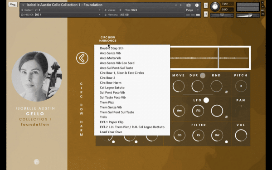Image resolution: width=272 pixels, height=170 pixels.
Task: Go to previous instrument preset arrow
Action: pos(176,5)
